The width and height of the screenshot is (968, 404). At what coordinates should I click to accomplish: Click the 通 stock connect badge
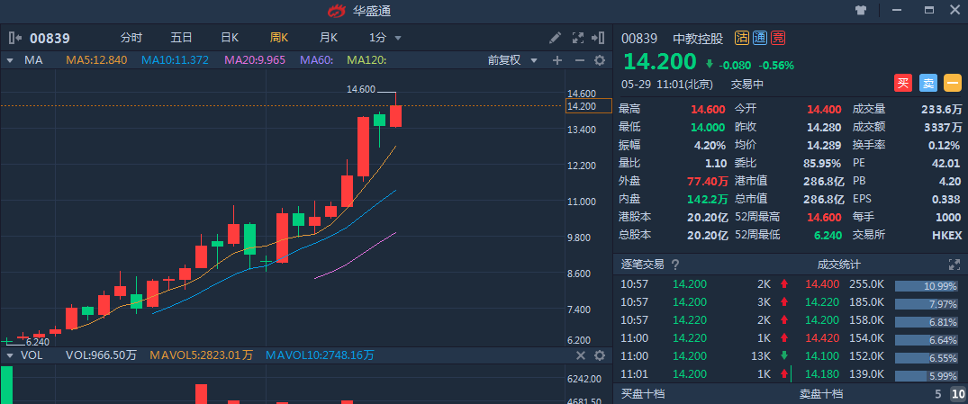[x=760, y=39]
